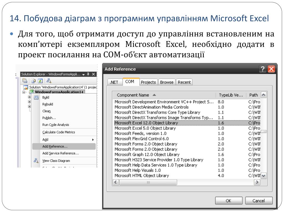Open the Solution Explorer window position dropdown
Screen dimensions: 284x213
[83, 74]
